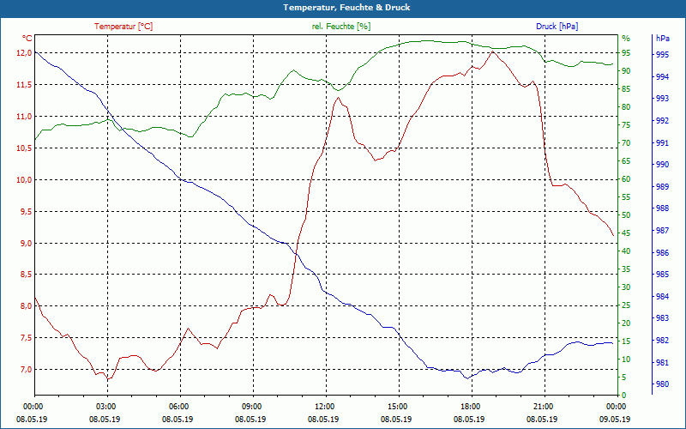Select the red "Temperatur [°C]" legend label
Viewport: 686px width, 429px height.
[123, 27]
